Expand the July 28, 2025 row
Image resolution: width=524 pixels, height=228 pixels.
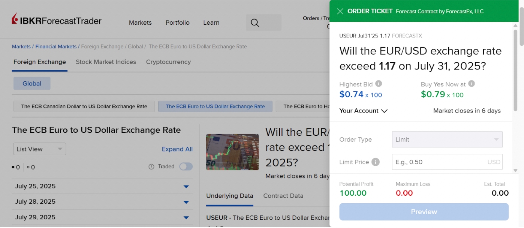tap(102, 202)
